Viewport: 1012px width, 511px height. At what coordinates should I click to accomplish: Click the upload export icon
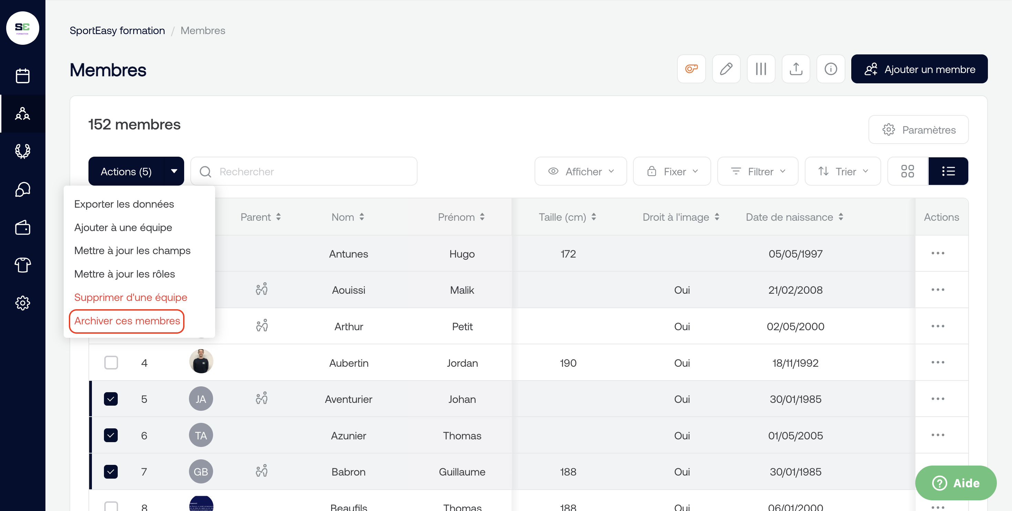pyautogui.click(x=795, y=69)
